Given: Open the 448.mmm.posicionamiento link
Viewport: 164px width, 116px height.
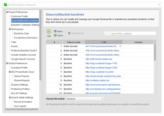Looking at the screenshot, I should click(x=103, y=50).
